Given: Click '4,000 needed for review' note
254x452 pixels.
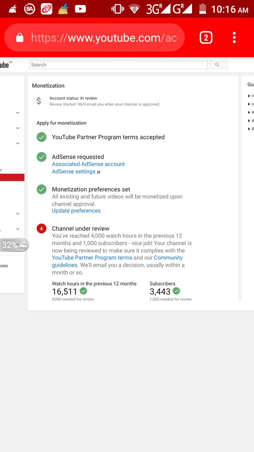Looking at the screenshot, I should coord(73,299).
